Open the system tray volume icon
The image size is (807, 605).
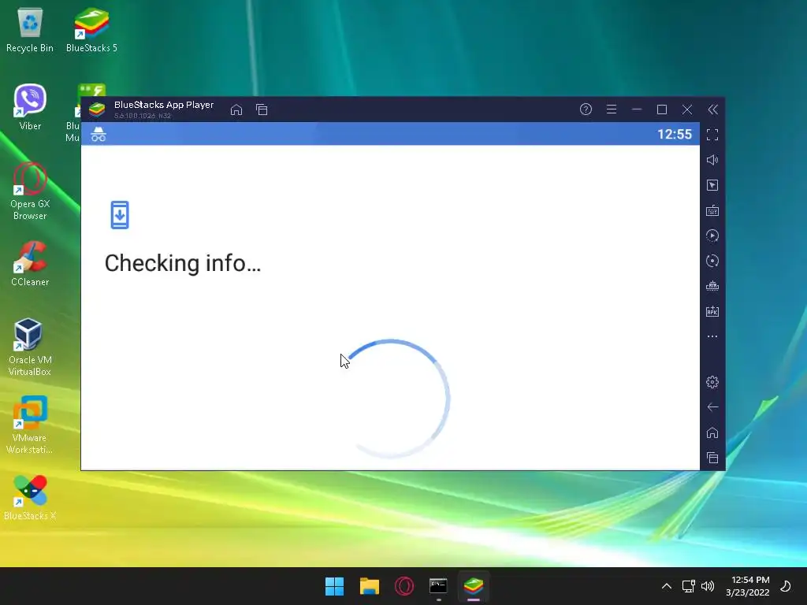708,586
